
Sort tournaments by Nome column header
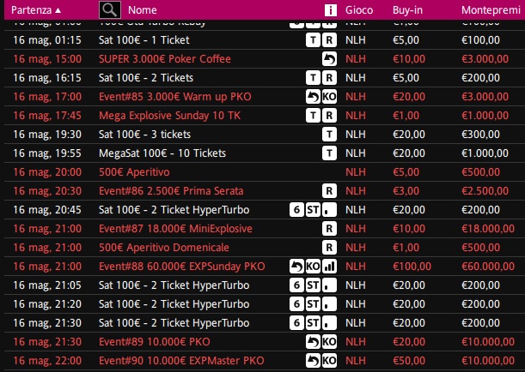coord(142,10)
